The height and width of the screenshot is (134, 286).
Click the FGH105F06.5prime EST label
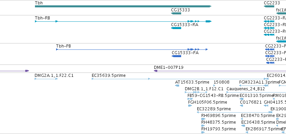click(208, 102)
